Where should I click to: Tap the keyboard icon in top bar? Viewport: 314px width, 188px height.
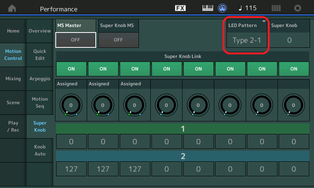208,8
